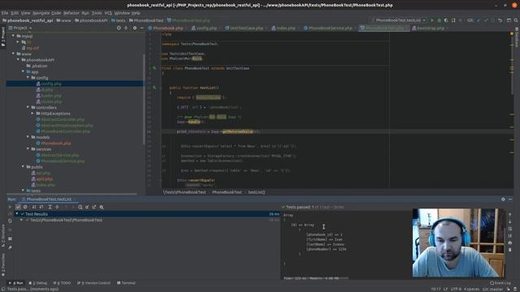The height and width of the screenshot is (292, 520).
Task: Click the tests breadcrumb in navigation bar
Action: (x=118, y=20)
